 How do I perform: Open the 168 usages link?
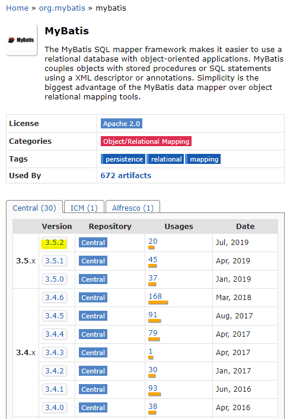[x=155, y=296]
